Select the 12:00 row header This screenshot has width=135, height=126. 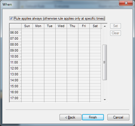[15, 69]
